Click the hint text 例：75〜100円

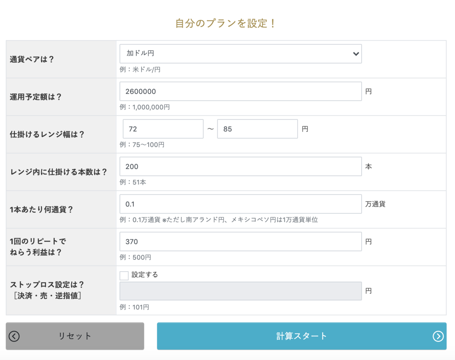click(x=142, y=145)
